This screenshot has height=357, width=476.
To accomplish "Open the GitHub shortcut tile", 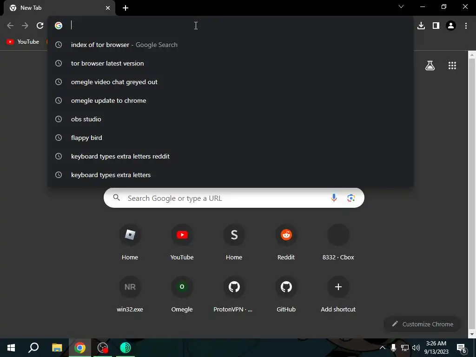I will pos(286,294).
